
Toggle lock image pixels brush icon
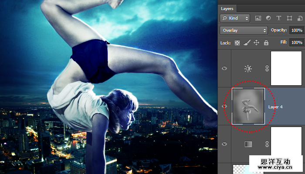[247, 43]
